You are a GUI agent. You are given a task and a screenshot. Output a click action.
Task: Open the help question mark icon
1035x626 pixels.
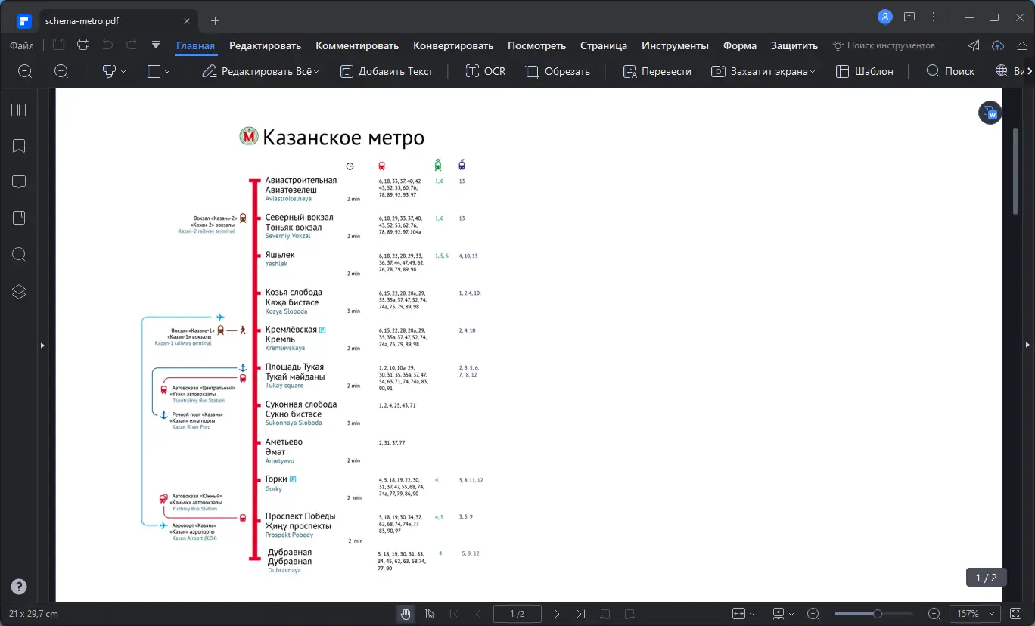[x=19, y=587]
